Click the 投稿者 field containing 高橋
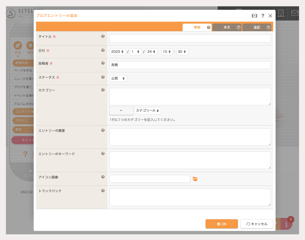 190,65
